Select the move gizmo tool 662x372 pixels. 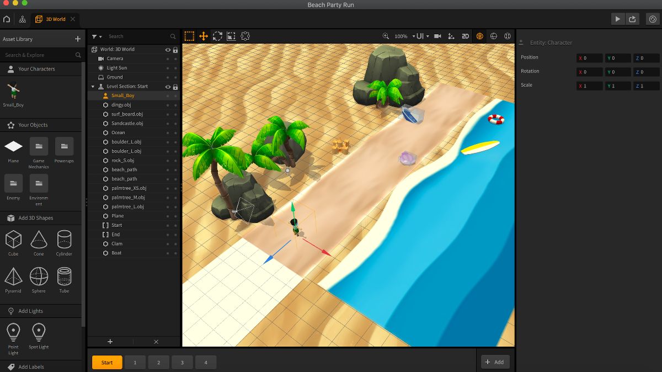[204, 36]
